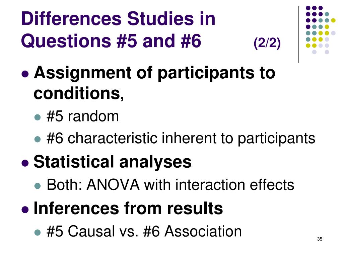Click the colored dot grid decoration
The image size is (343, 257).
tap(321, 30)
